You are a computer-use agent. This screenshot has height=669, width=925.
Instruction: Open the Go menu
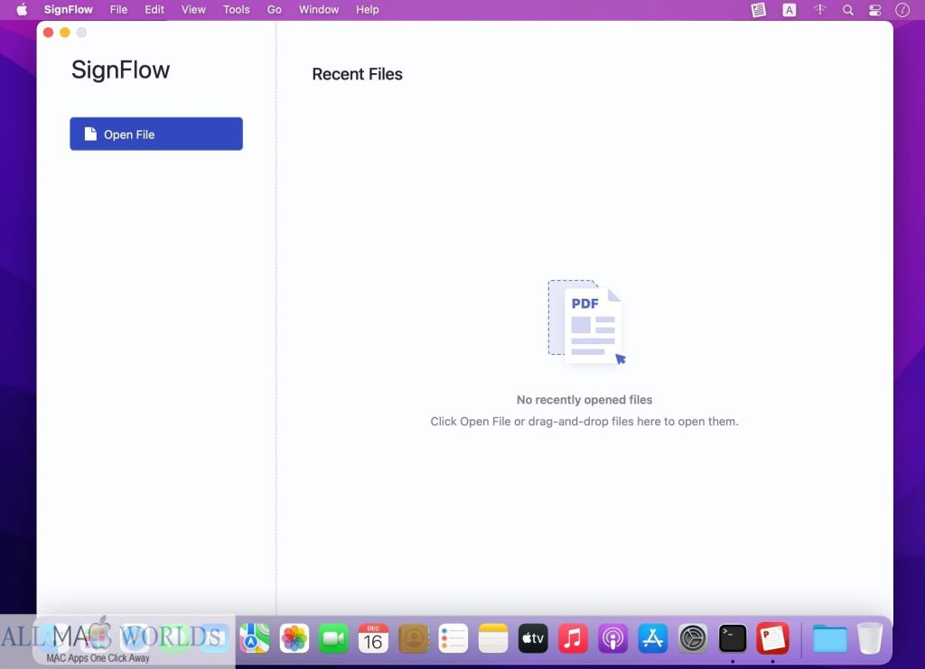(275, 9)
